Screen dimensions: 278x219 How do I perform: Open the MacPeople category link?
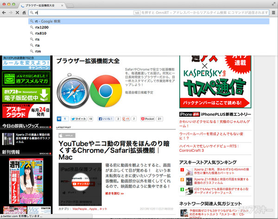click(80, 209)
